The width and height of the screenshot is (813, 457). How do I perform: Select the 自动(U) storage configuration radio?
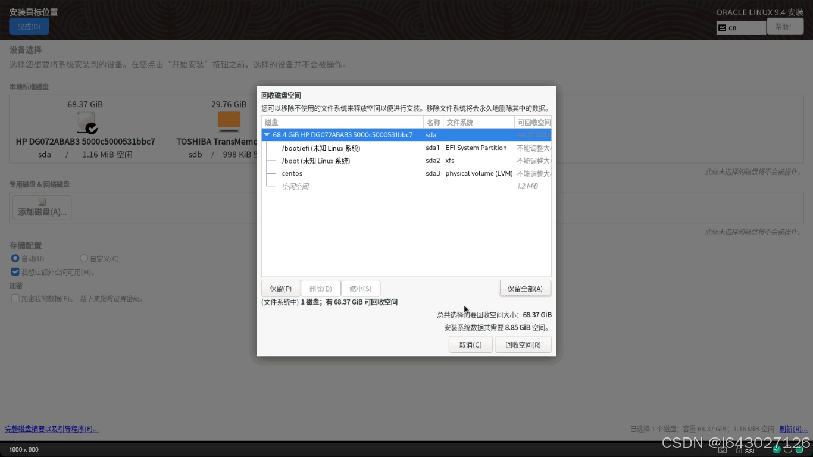pos(15,259)
